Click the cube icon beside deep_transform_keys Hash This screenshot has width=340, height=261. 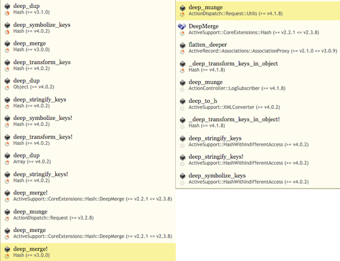click(x=7, y=63)
